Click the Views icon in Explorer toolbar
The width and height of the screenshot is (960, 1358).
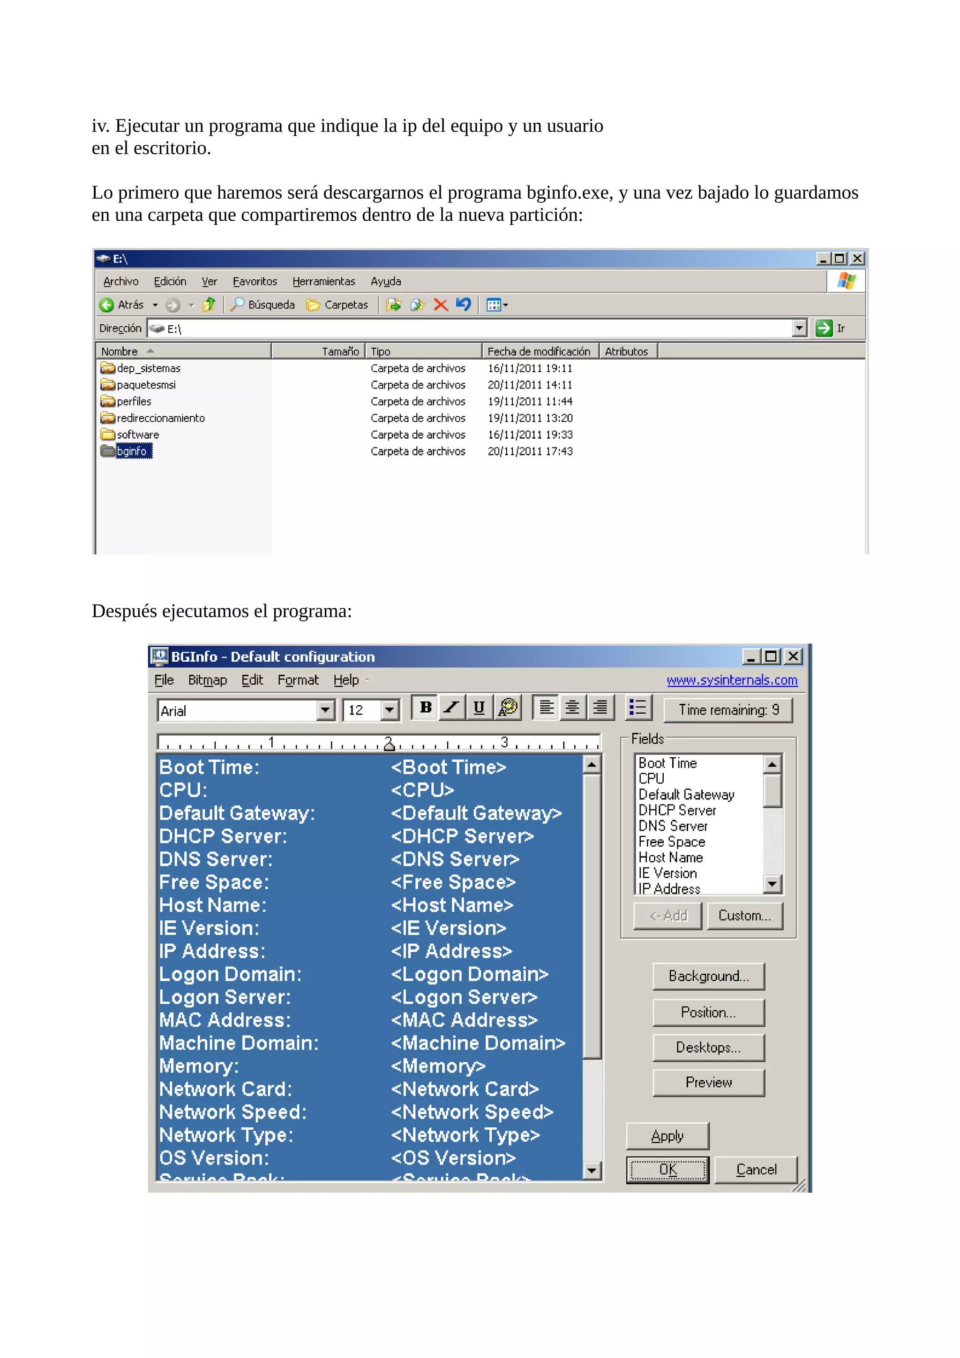493,305
